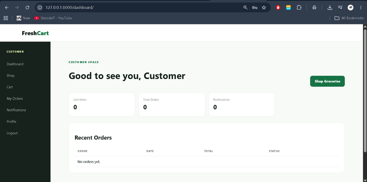This screenshot has height=182, width=367.
Task: Bookmark this page with the star icon
Action: [x=264, y=8]
